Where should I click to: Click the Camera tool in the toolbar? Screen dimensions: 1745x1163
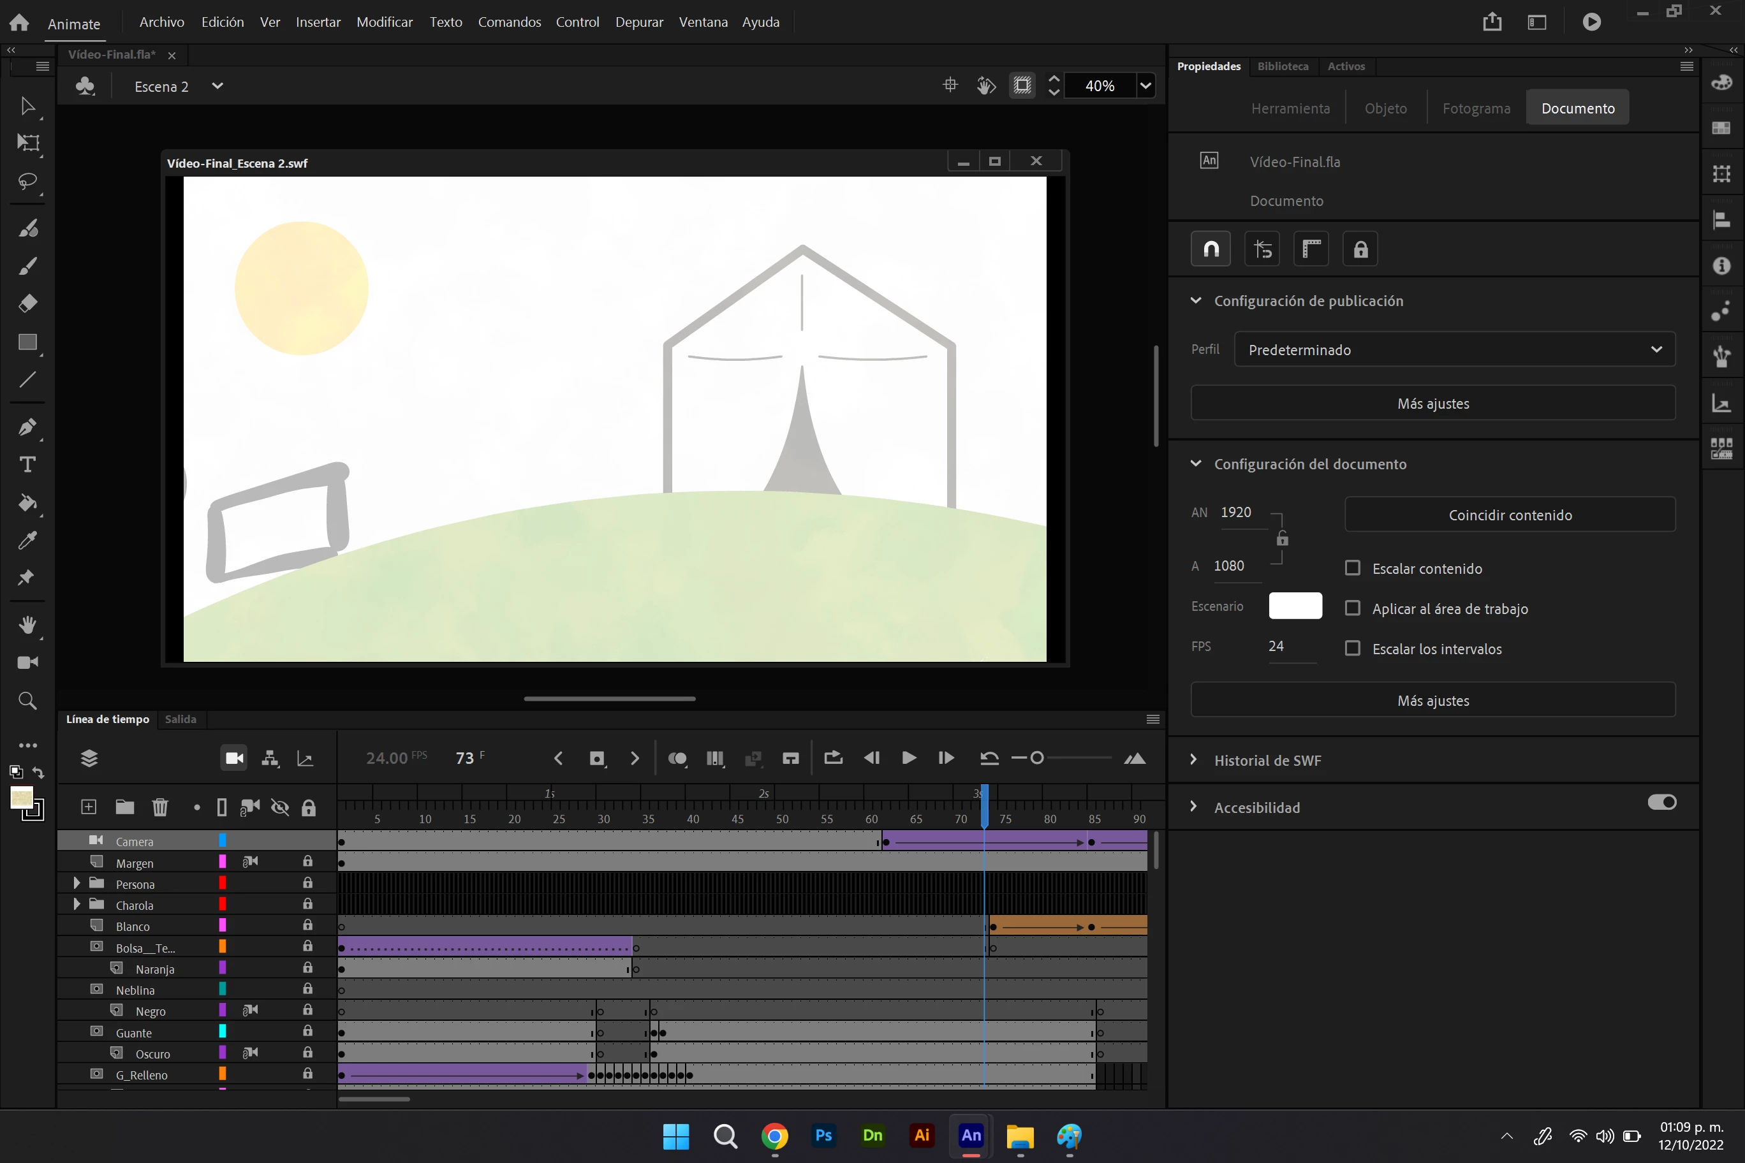[27, 662]
